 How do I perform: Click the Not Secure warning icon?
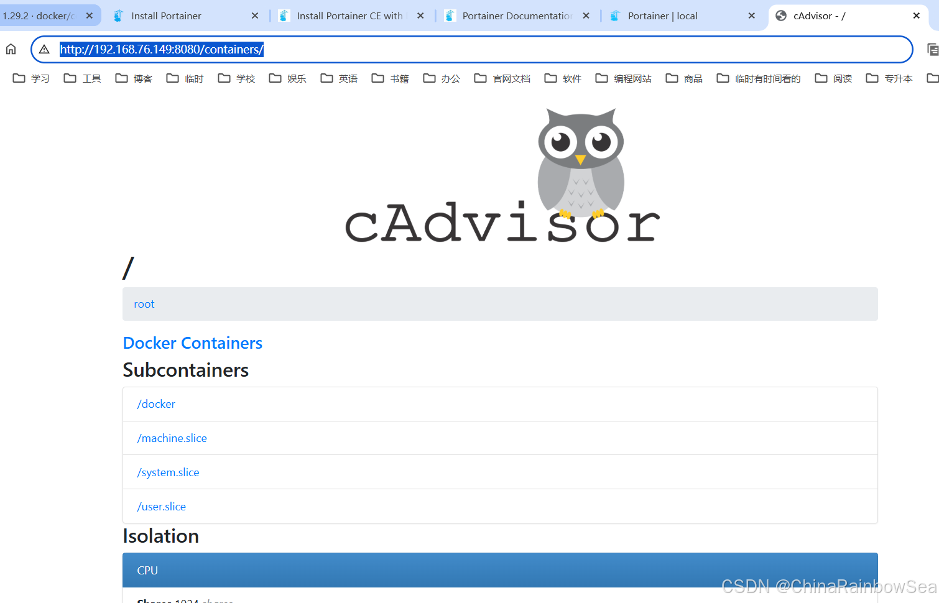click(x=44, y=49)
